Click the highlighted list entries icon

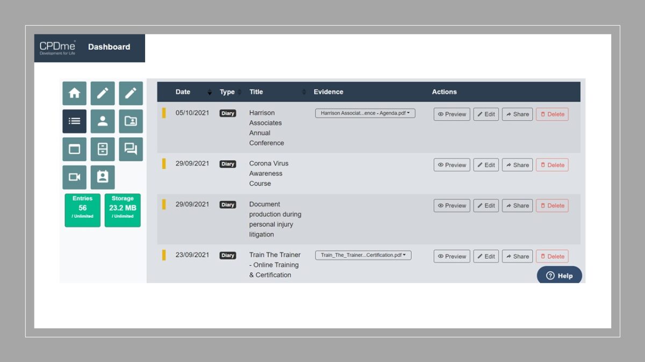point(74,121)
